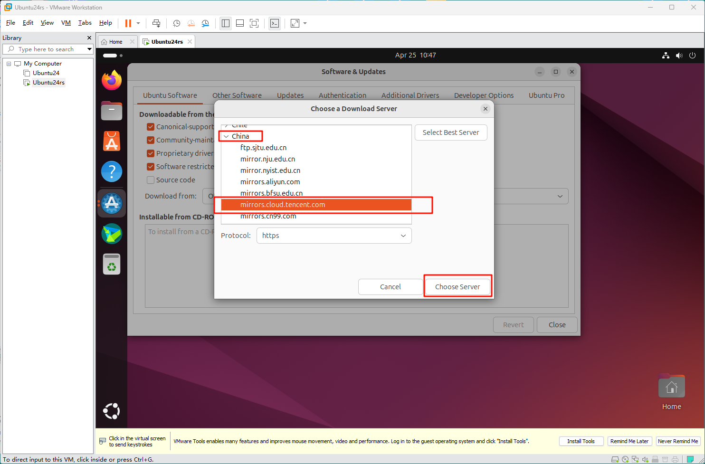Open the network indicator in Ubuntu top bar
The width and height of the screenshot is (705, 464).
point(666,55)
